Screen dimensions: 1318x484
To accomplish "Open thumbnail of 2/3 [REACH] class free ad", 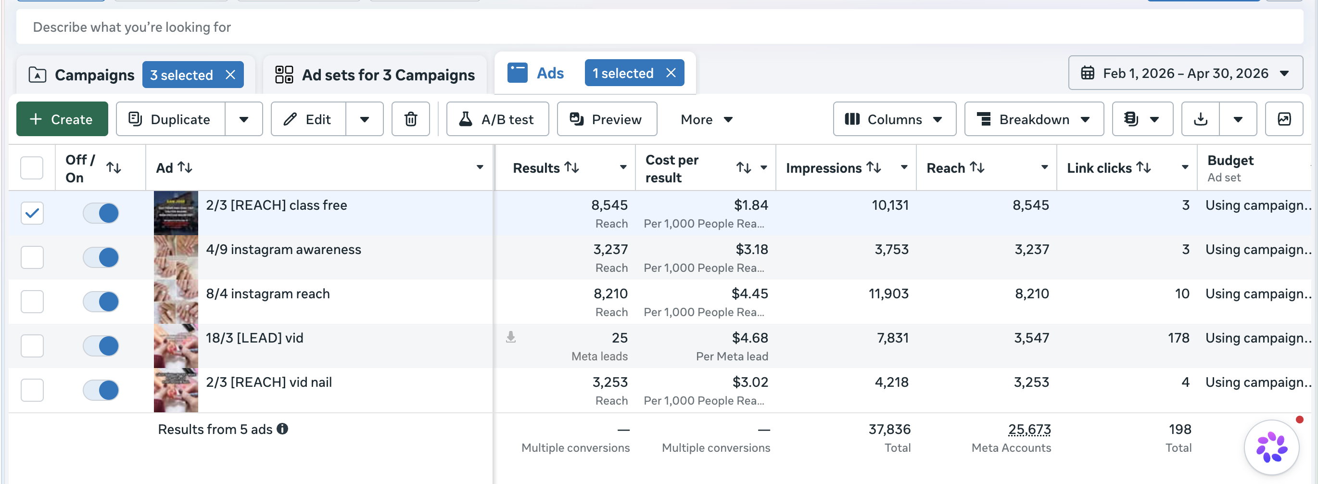I will (176, 213).
